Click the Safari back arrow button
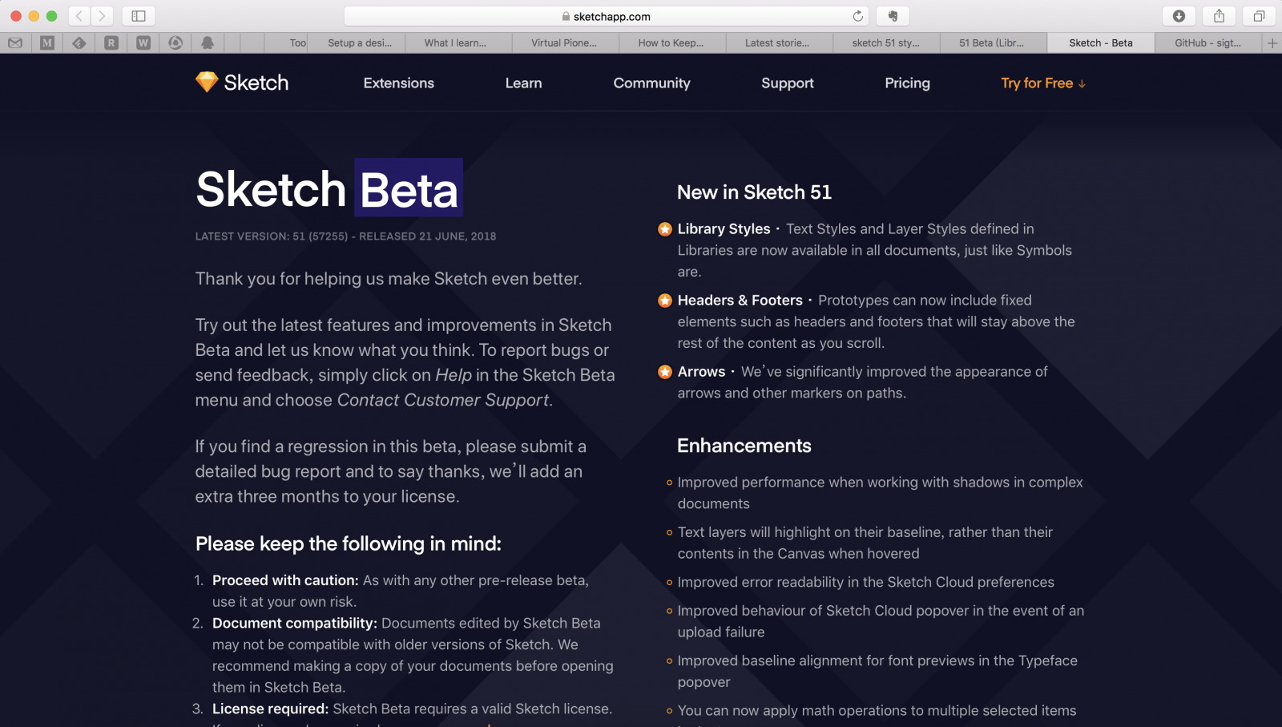Image resolution: width=1282 pixels, height=727 pixels. [x=79, y=16]
